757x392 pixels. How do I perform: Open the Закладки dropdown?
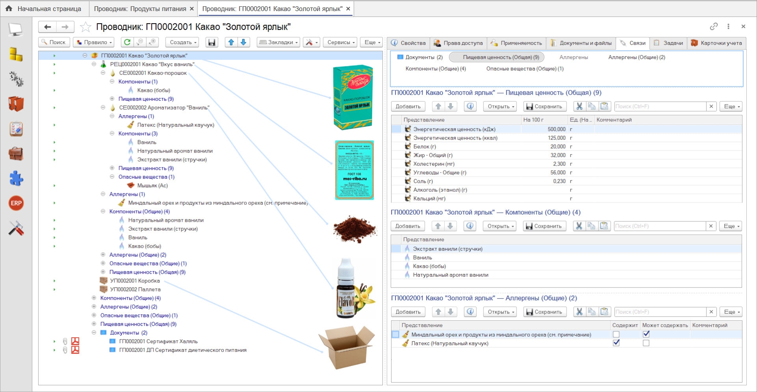[278, 42]
